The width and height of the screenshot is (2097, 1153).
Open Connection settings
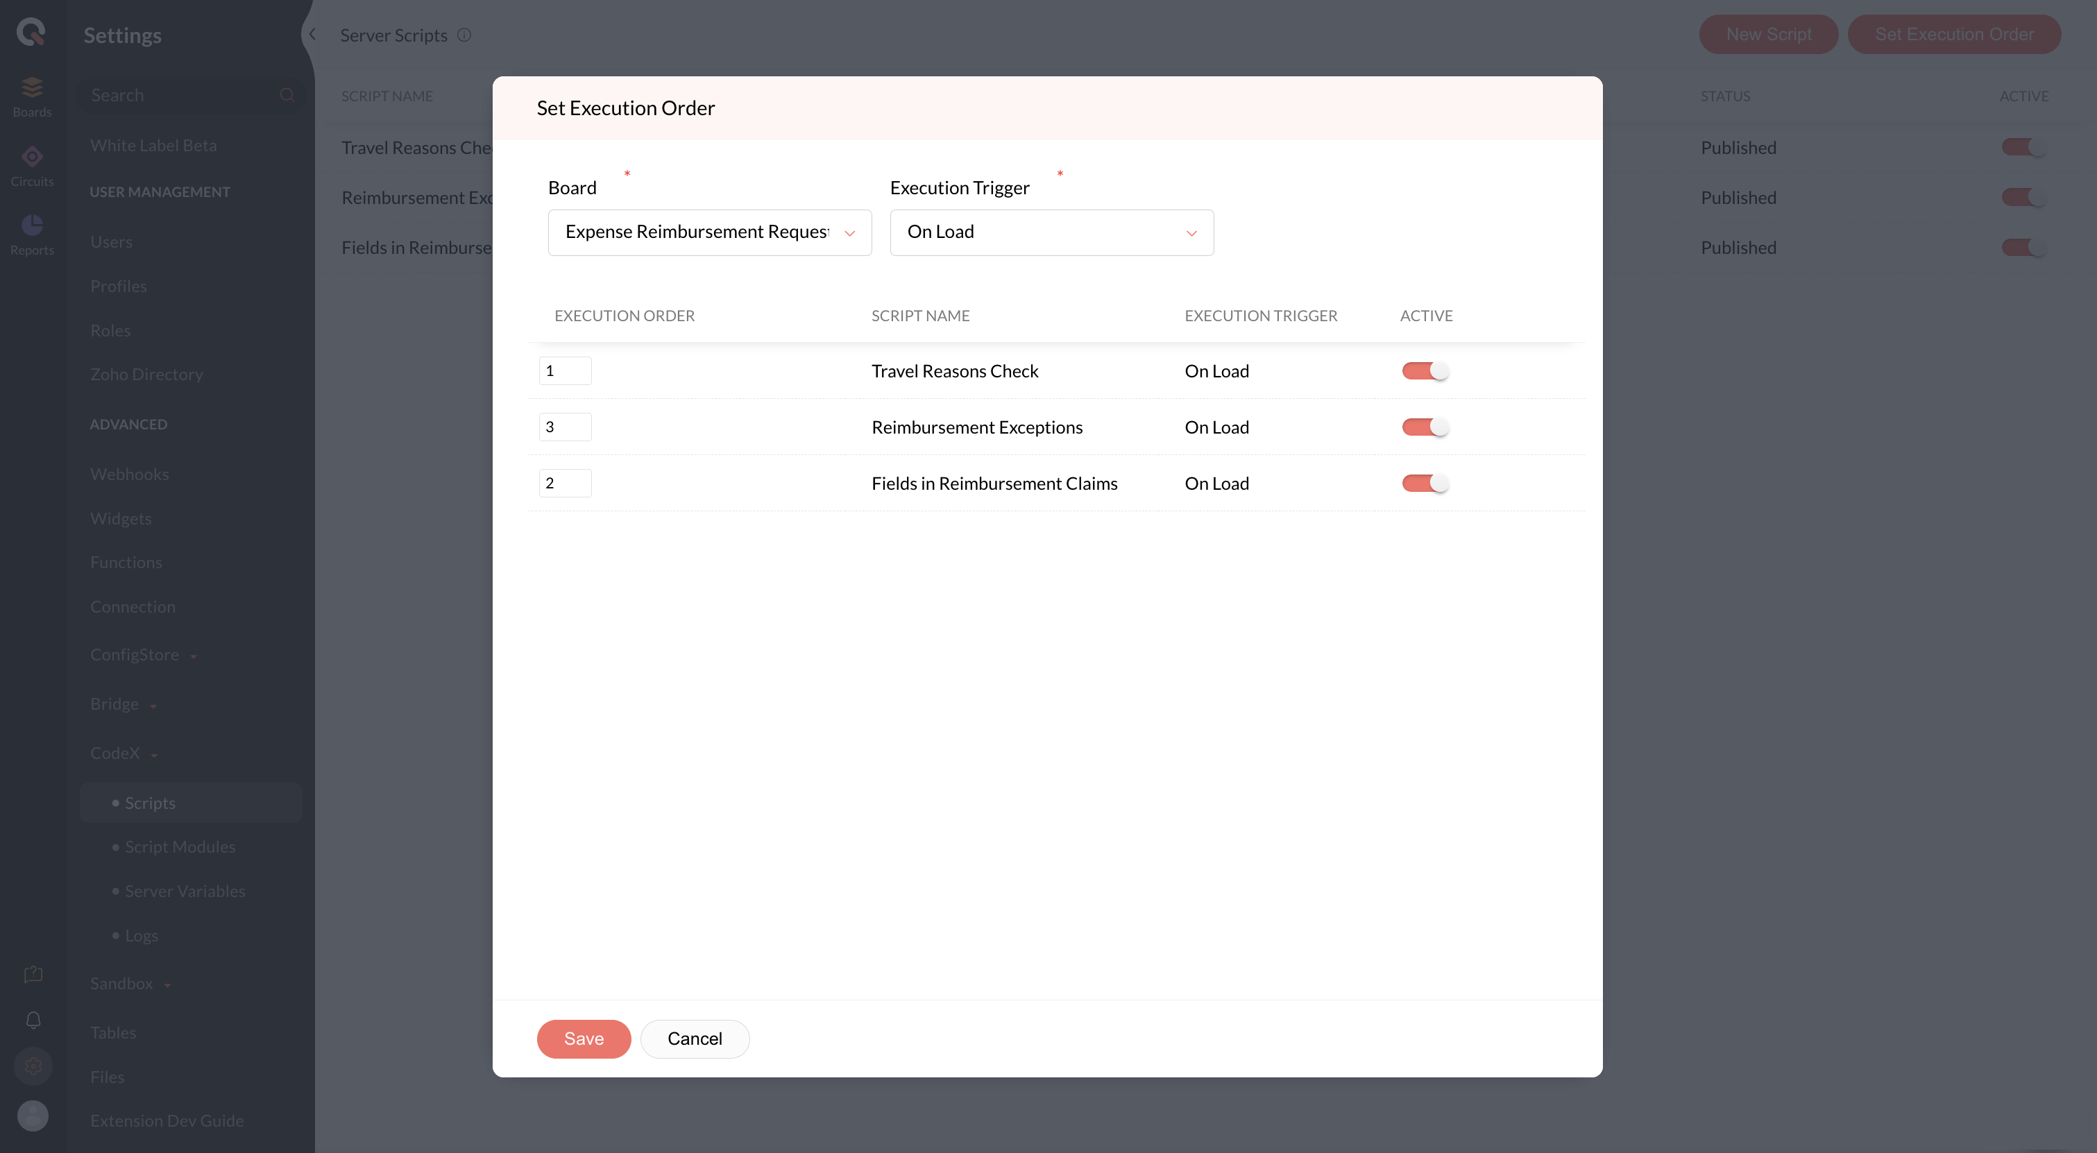(x=133, y=607)
